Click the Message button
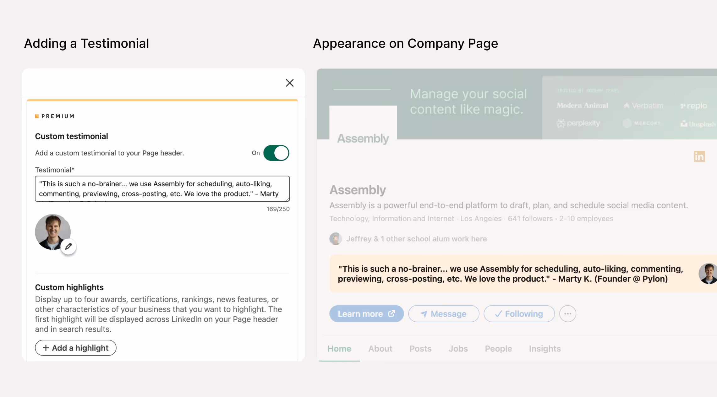 (443, 313)
